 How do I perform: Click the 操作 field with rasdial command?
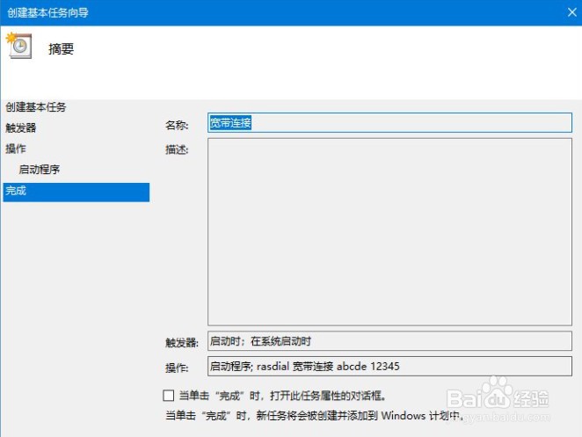tap(389, 367)
